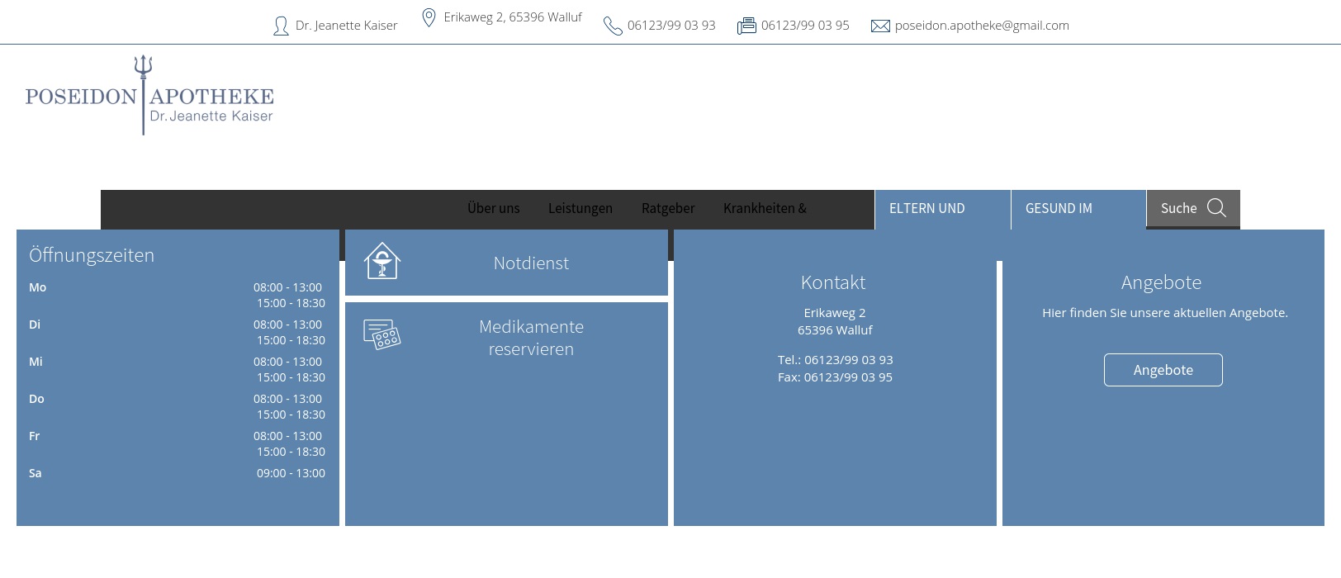Click the header phone number 06123/99 03 93

pos(671,26)
